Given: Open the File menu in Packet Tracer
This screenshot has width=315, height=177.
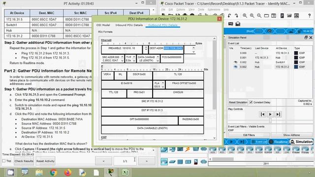Looking at the screenshot, I should point(163,9).
